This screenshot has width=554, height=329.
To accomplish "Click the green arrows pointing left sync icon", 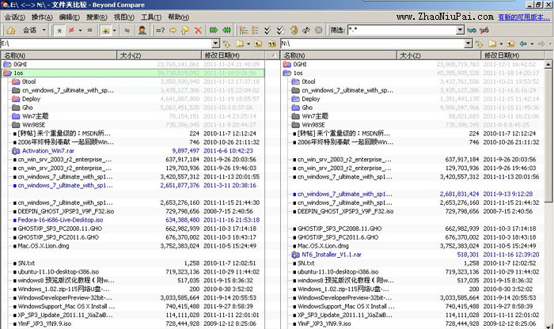I will point(226,30).
